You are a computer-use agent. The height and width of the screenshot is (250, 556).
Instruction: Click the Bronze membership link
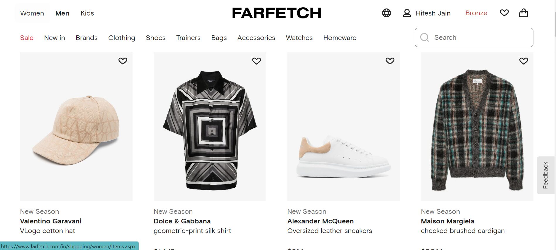tap(476, 13)
